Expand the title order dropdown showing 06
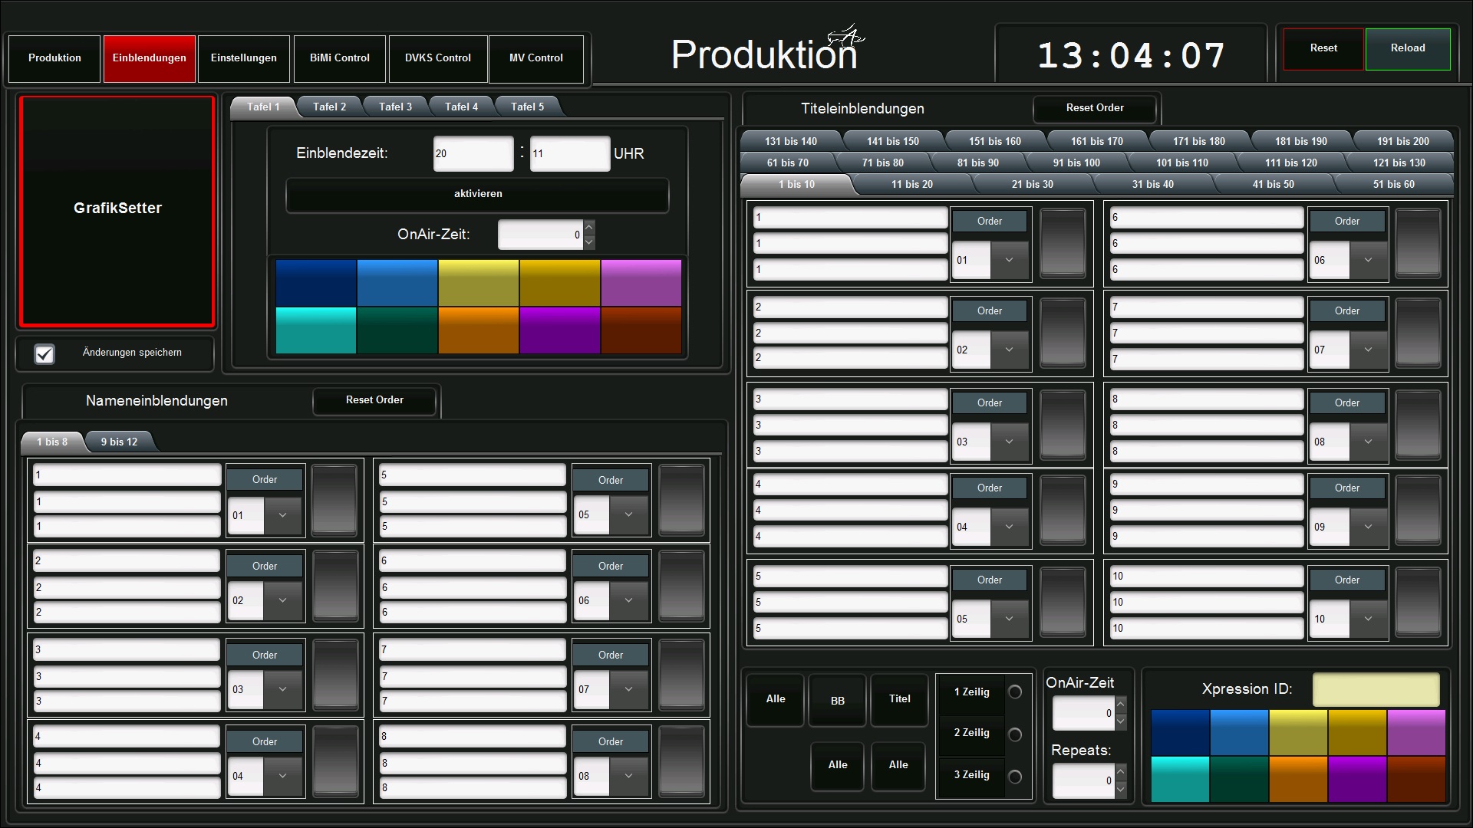This screenshot has height=828, width=1473. pyautogui.click(x=1367, y=260)
